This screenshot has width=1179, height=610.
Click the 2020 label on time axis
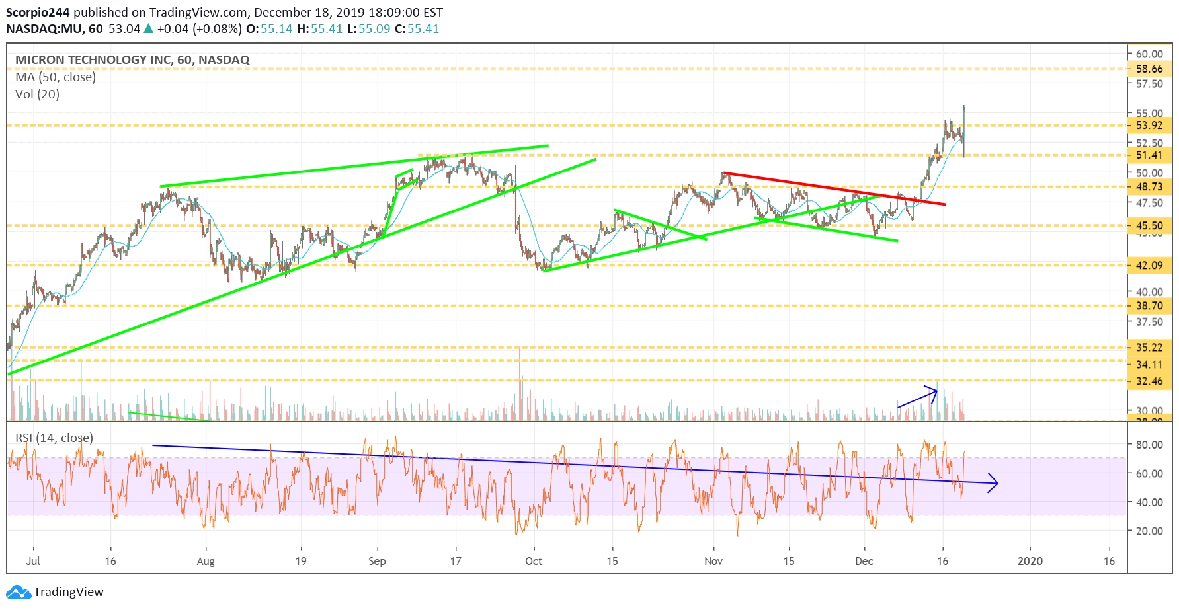pos(1030,560)
